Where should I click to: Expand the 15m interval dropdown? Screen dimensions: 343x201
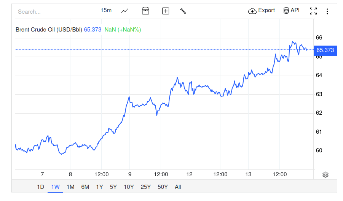106,10
